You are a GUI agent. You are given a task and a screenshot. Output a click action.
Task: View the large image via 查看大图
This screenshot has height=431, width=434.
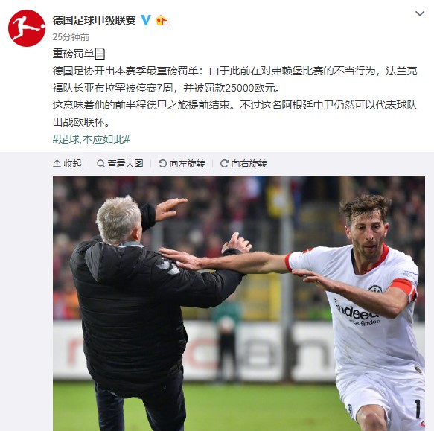pyautogui.click(x=120, y=163)
